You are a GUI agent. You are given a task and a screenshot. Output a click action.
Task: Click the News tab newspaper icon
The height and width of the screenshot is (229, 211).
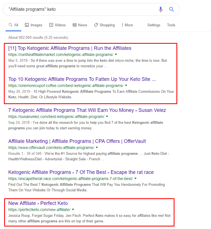(74, 25)
